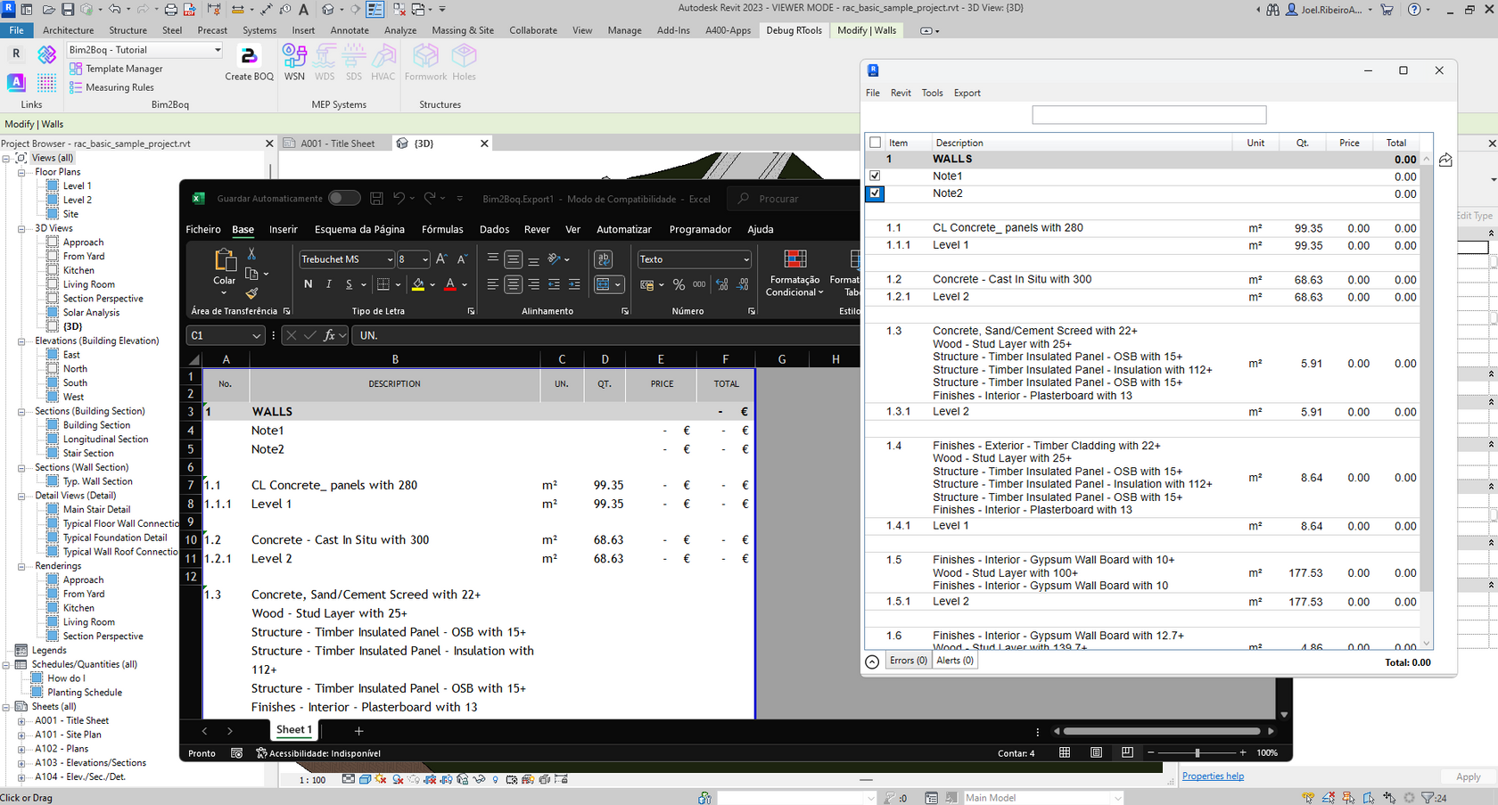Switch to the Debug RTools ribbon tab

(794, 29)
